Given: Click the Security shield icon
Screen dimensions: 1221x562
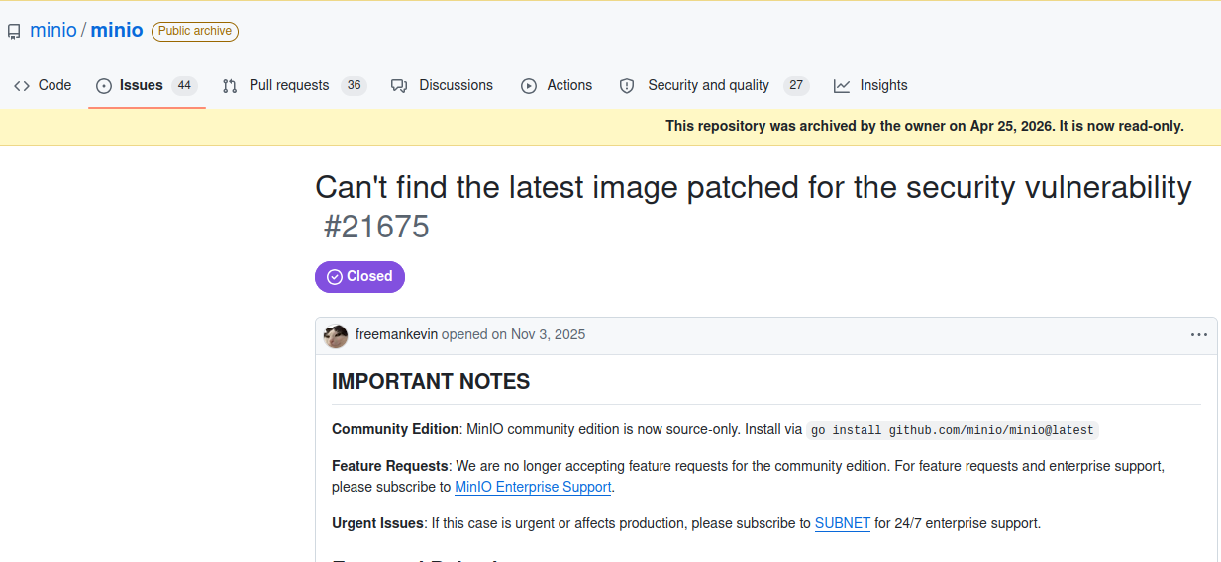Looking at the screenshot, I should (x=627, y=86).
